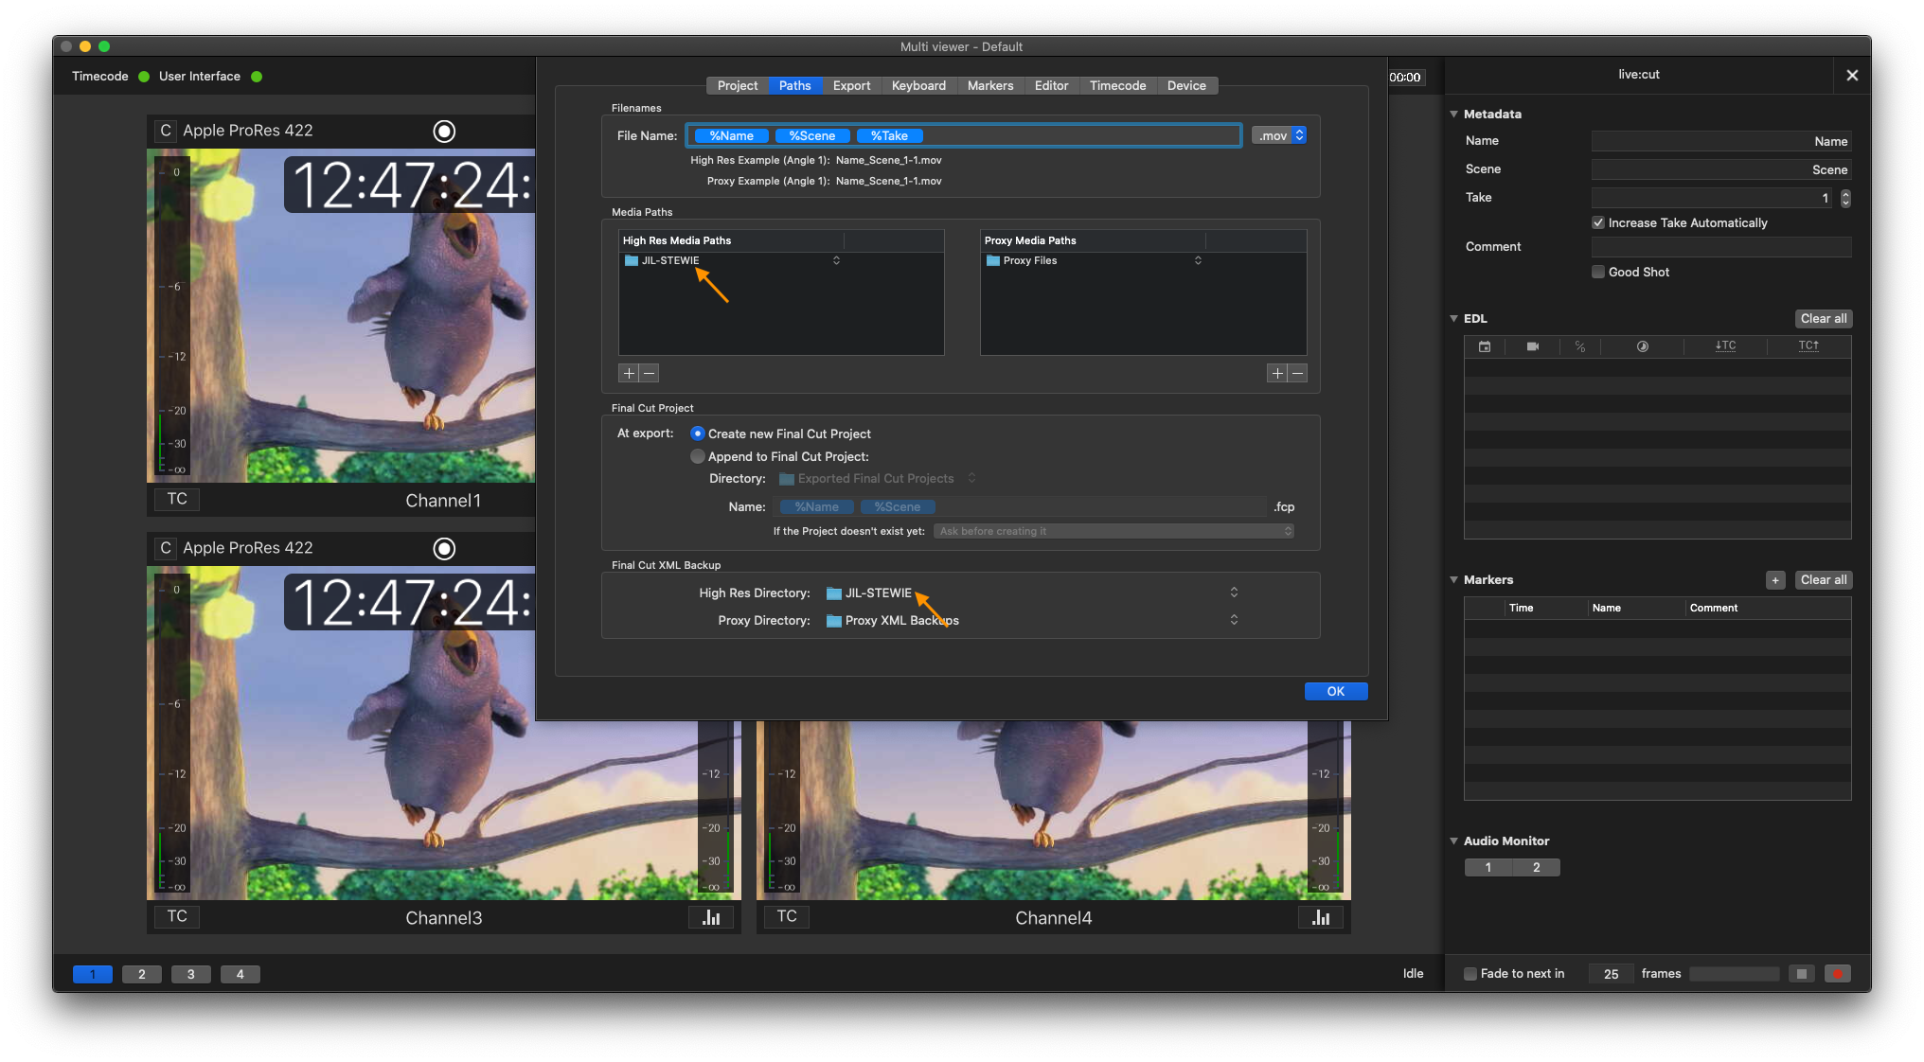Click the red record button
The width and height of the screenshot is (1924, 1062).
click(x=1838, y=974)
